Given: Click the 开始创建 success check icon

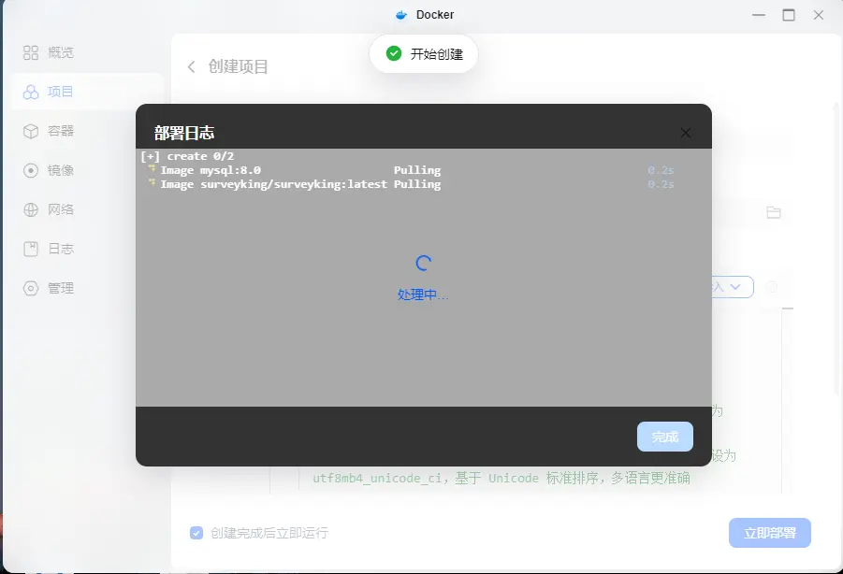Looking at the screenshot, I should pos(394,53).
